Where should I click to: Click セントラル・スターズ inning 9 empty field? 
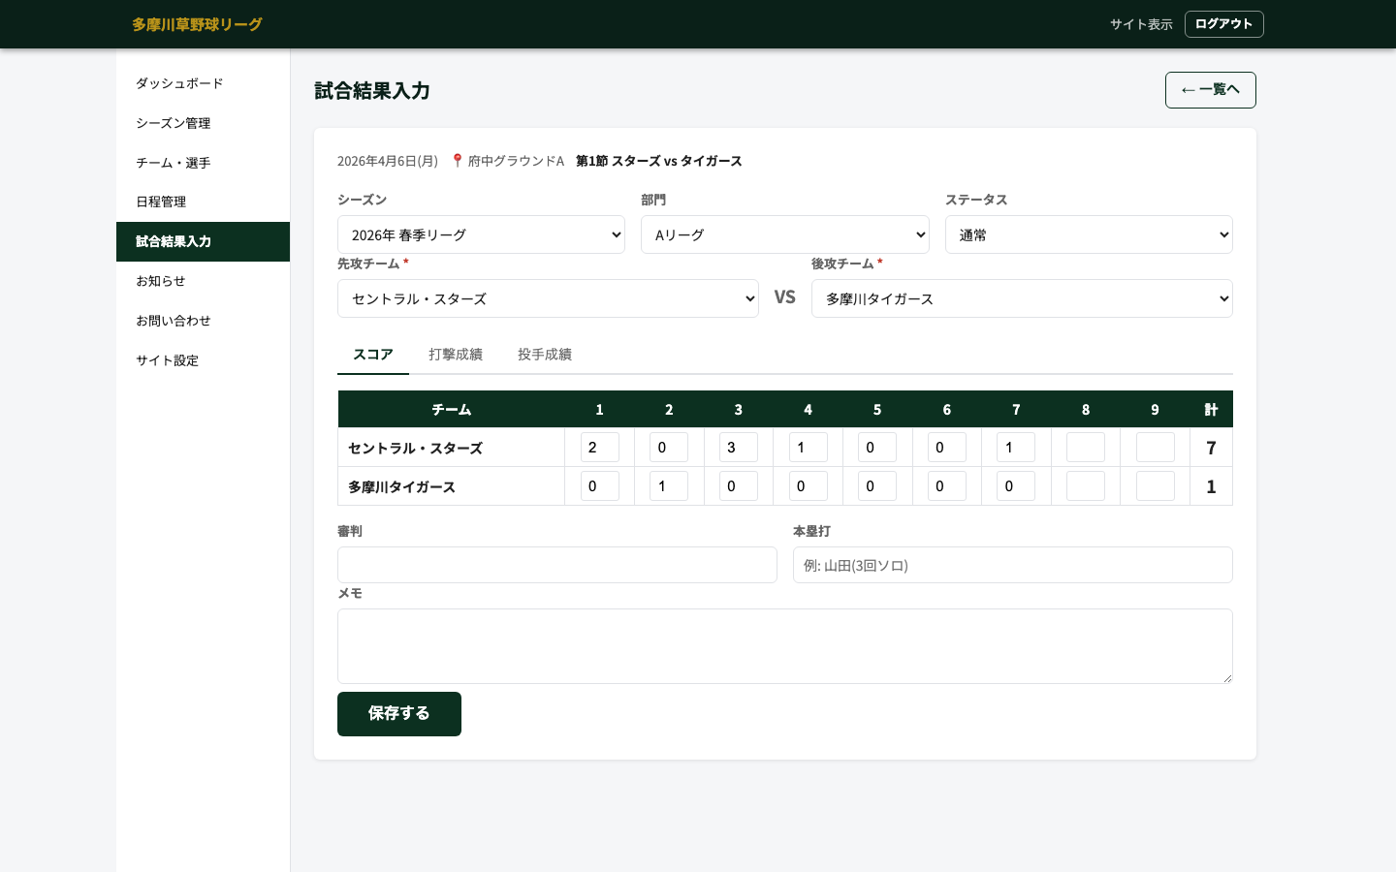(x=1156, y=448)
